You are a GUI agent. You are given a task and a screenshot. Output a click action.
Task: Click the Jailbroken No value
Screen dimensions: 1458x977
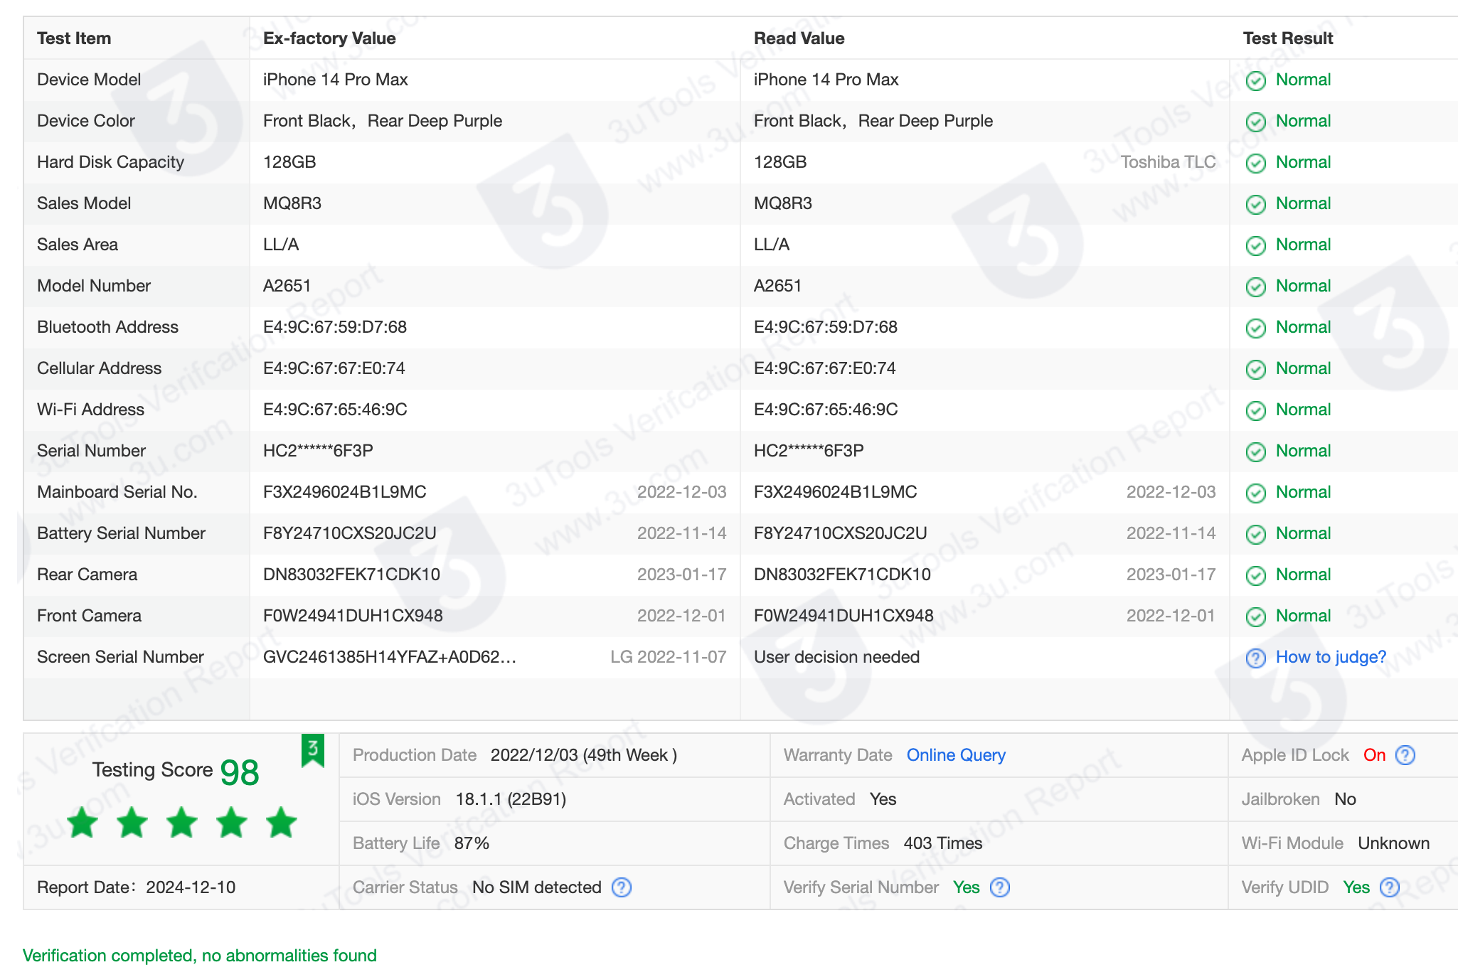[1345, 799]
